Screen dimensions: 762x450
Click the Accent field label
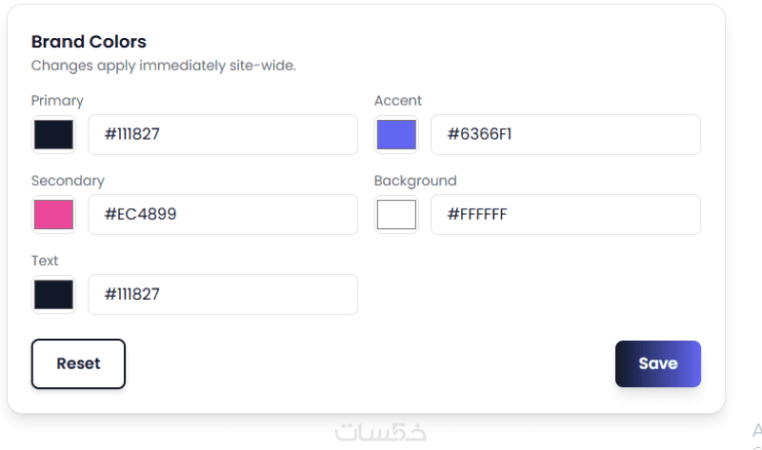point(398,101)
